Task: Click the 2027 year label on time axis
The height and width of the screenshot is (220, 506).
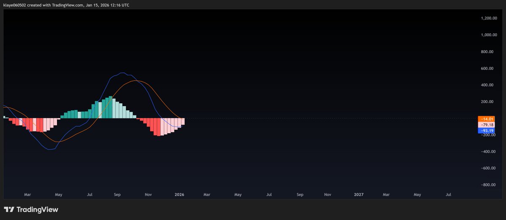Action: (x=359, y=195)
